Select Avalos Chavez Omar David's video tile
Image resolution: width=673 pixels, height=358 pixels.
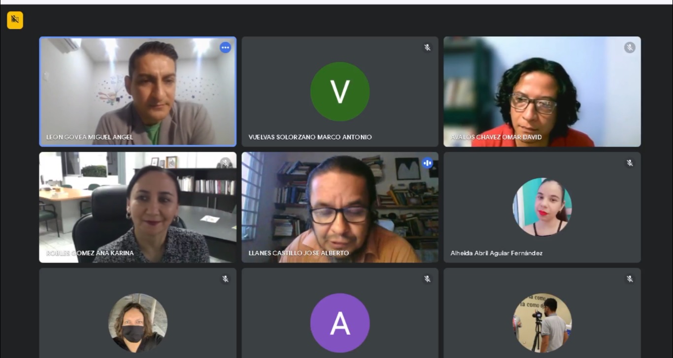542,91
